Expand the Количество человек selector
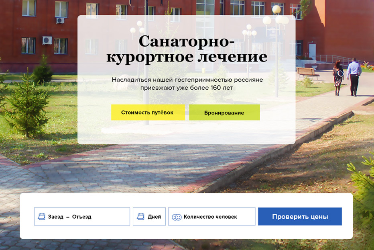The height and width of the screenshot is (250, 374). (x=211, y=216)
